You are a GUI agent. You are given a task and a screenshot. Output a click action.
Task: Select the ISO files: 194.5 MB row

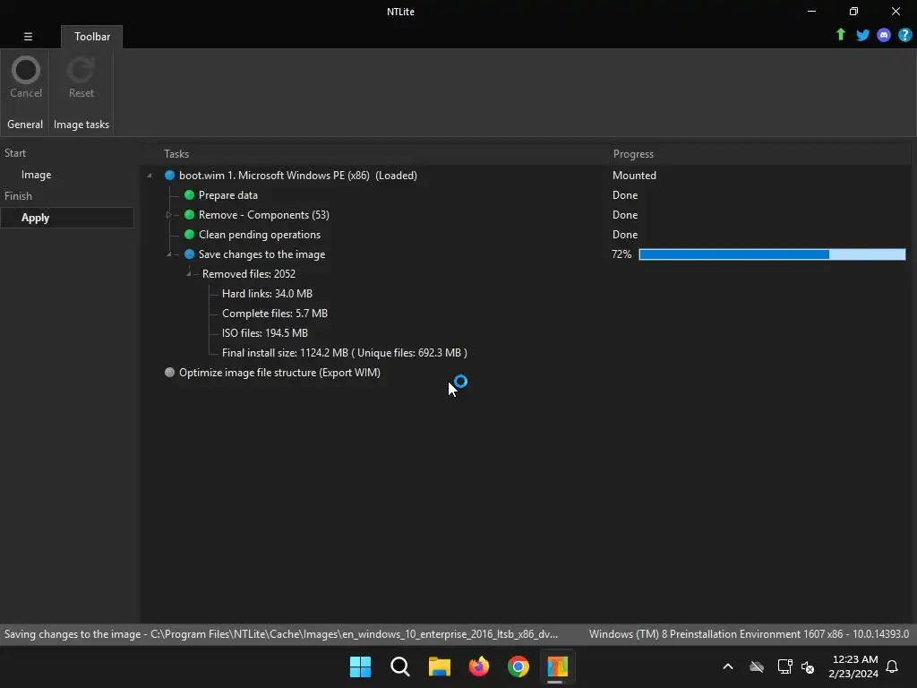click(265, 333)
